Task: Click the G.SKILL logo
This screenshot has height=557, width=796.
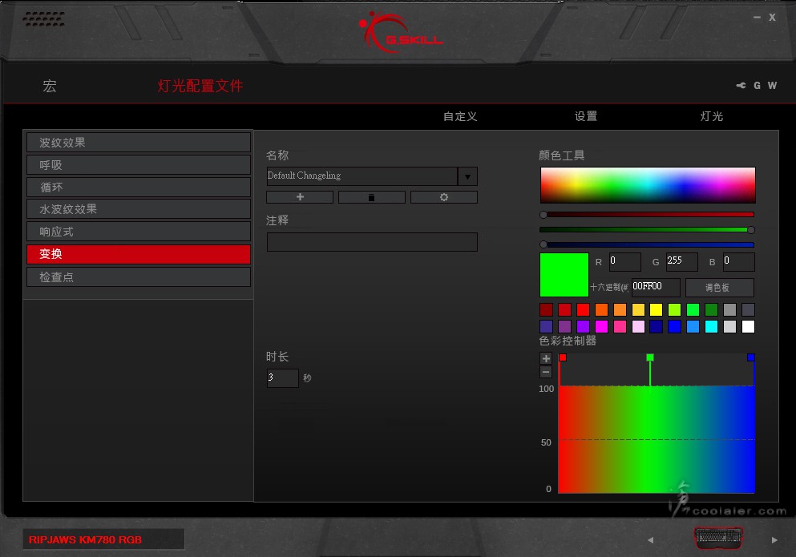Action: (x=401, y=33)
